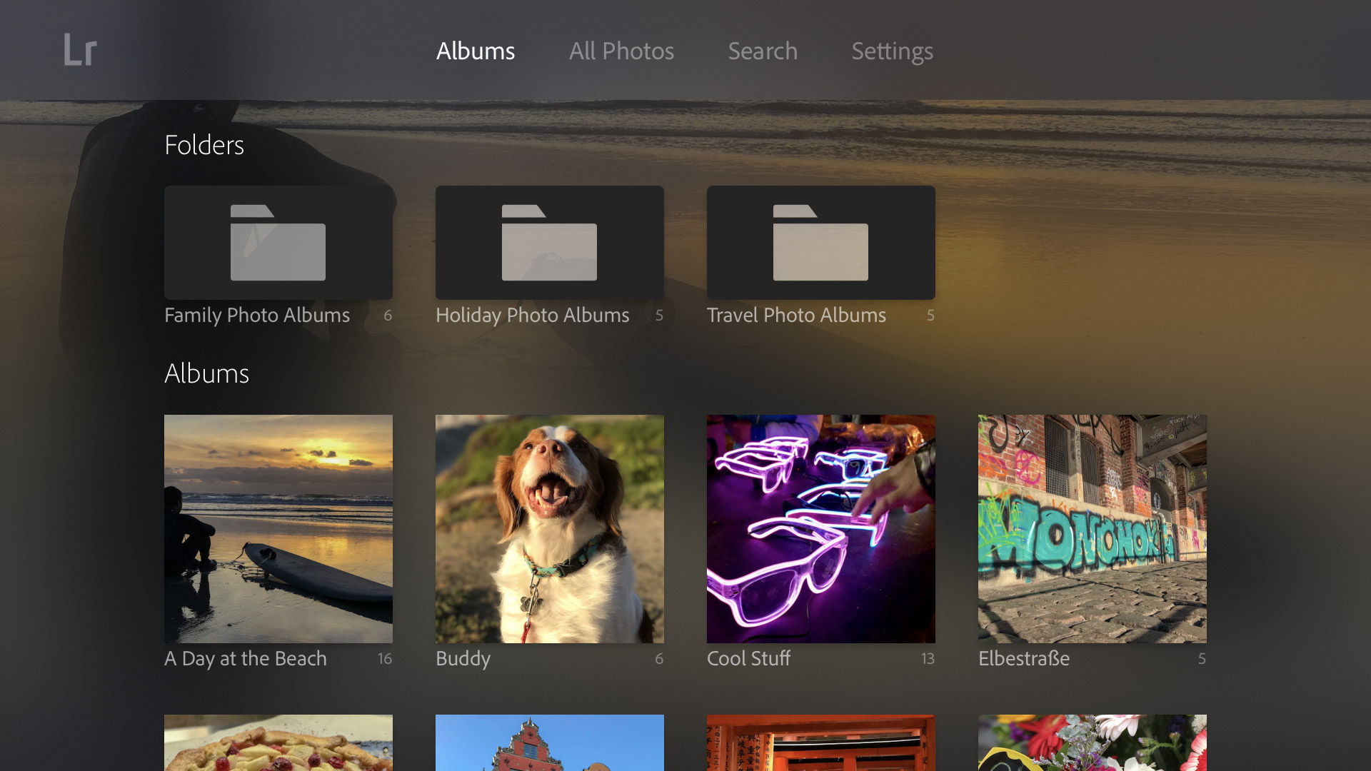This screenshot has width=1371, height=771.
Task: Open the Cool Stuff neon glasses album
Action: click(x=820, y=528)
